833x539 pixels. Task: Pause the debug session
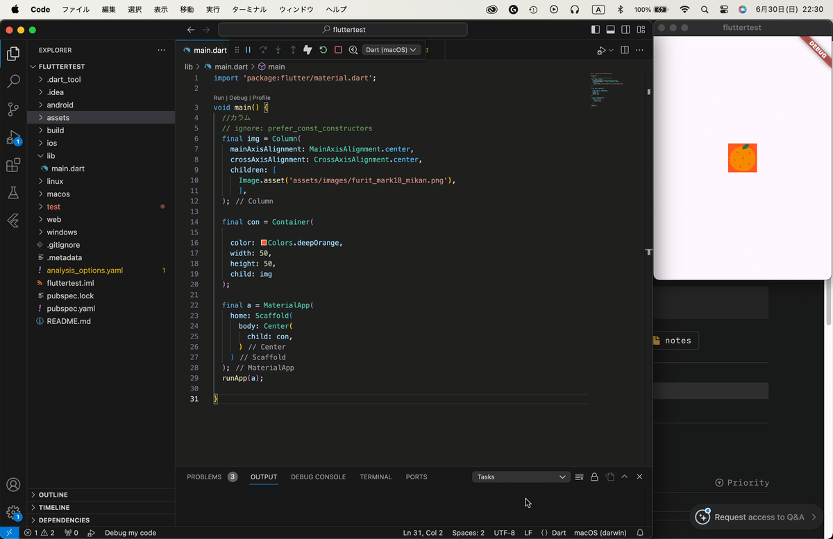click(x=248, y=50)
